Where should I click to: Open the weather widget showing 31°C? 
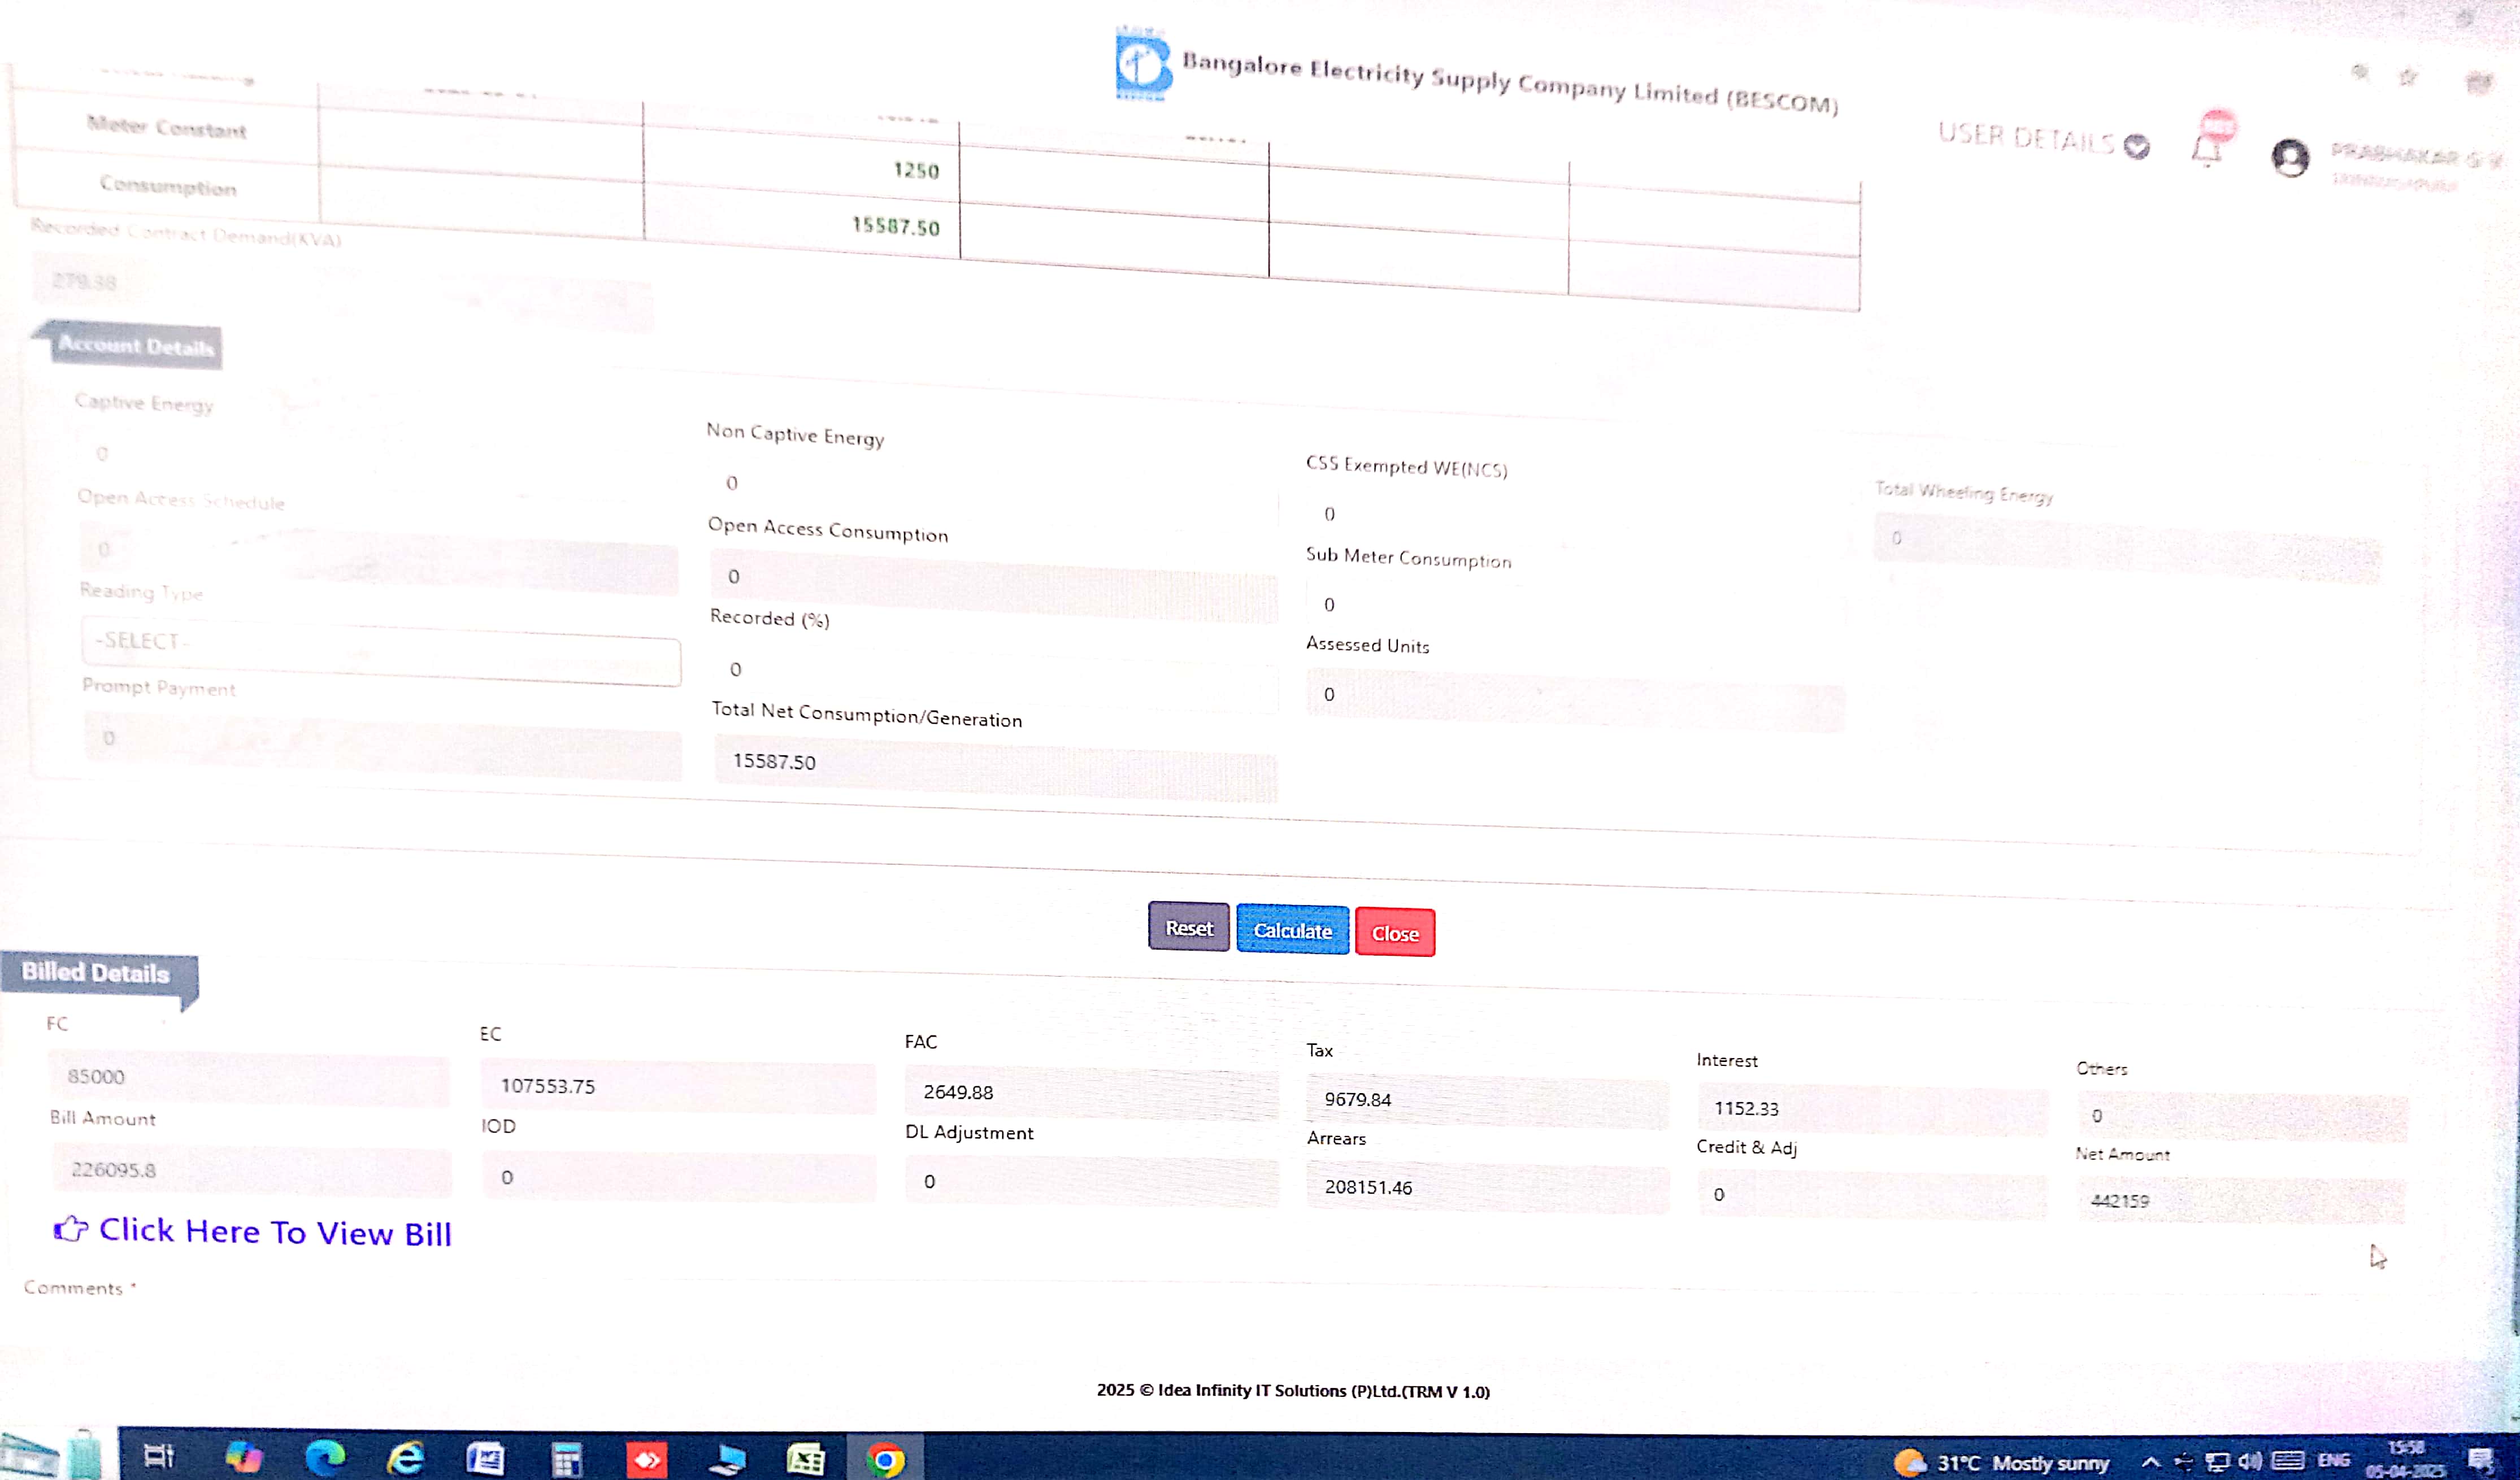pyautogui.click(x=2001, y=1463)
